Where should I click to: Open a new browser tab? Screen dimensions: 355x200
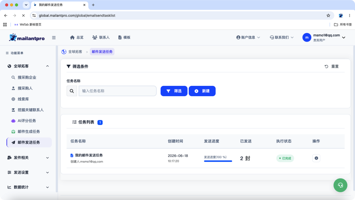(93, 5)
